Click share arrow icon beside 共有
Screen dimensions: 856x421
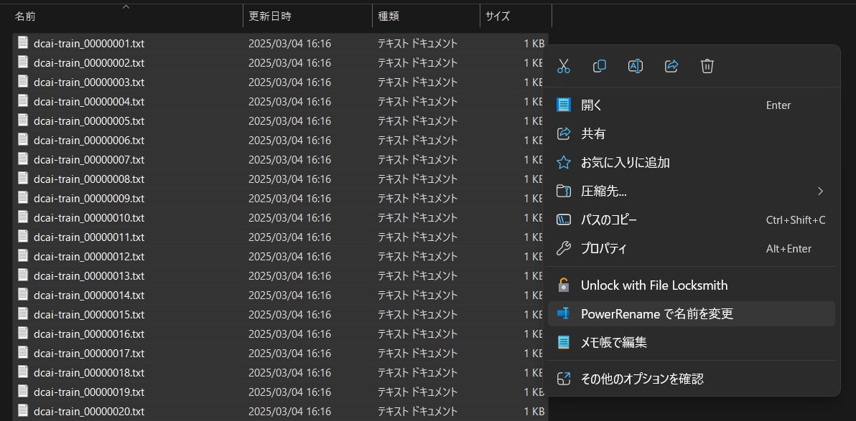564,133
